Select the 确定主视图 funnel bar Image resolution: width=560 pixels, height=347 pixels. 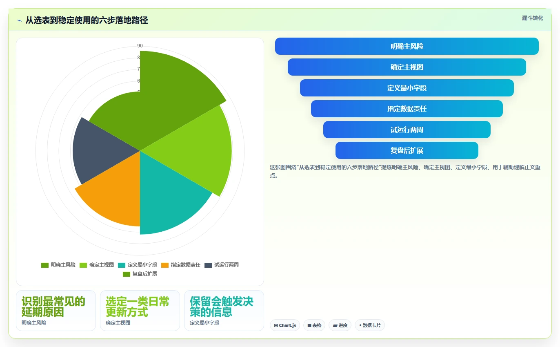(x=407, y=67)
